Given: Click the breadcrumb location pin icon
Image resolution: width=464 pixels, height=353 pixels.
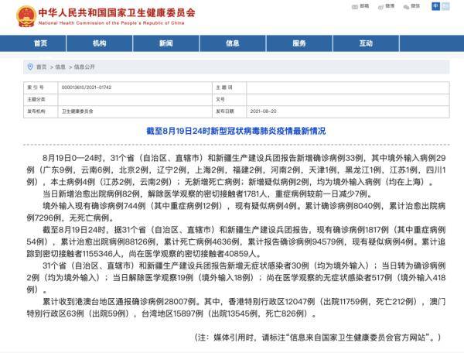Looking at the screenshot, I should pyautogui.click(x=29, y=67).
